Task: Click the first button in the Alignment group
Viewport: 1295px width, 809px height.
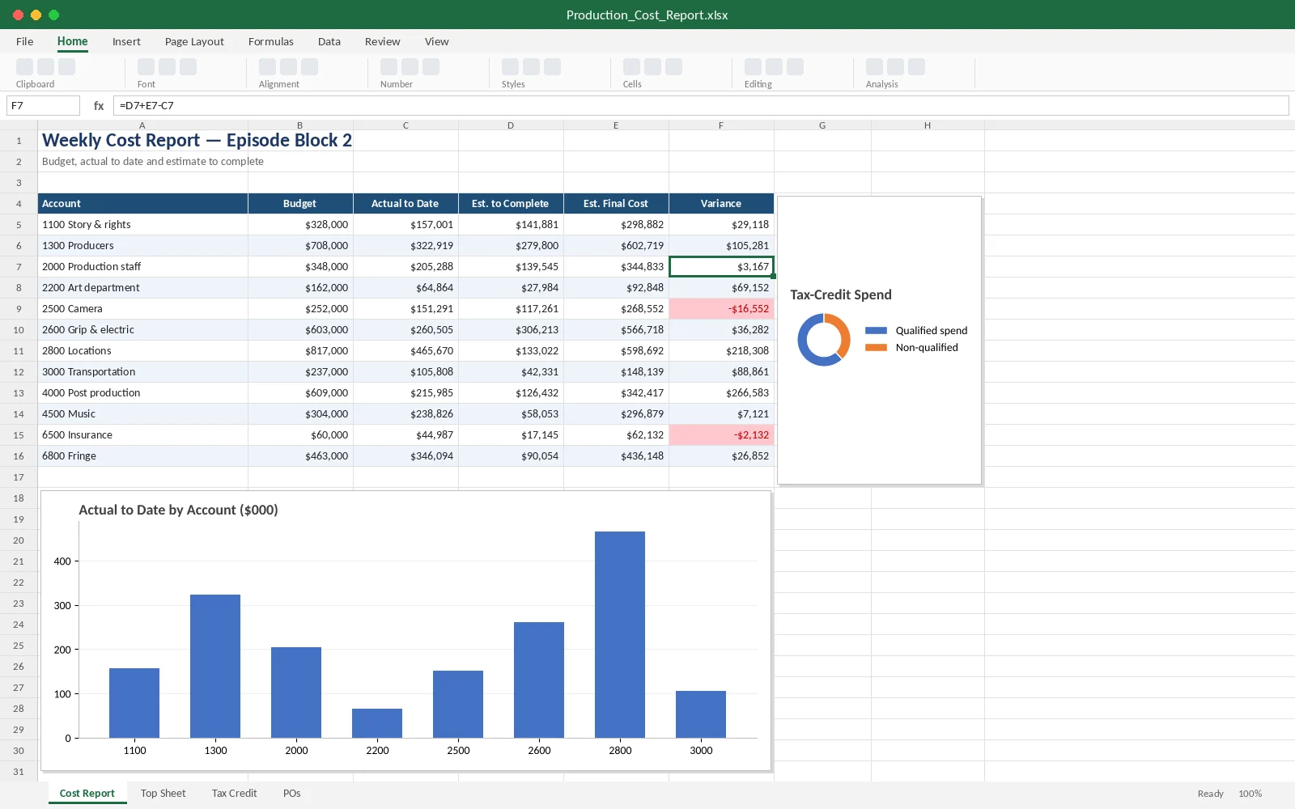Action: 268,67
